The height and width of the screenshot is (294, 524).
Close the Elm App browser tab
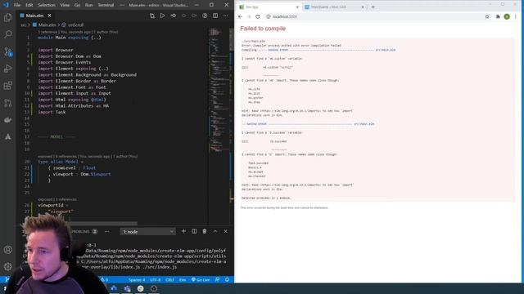(297, 7)
